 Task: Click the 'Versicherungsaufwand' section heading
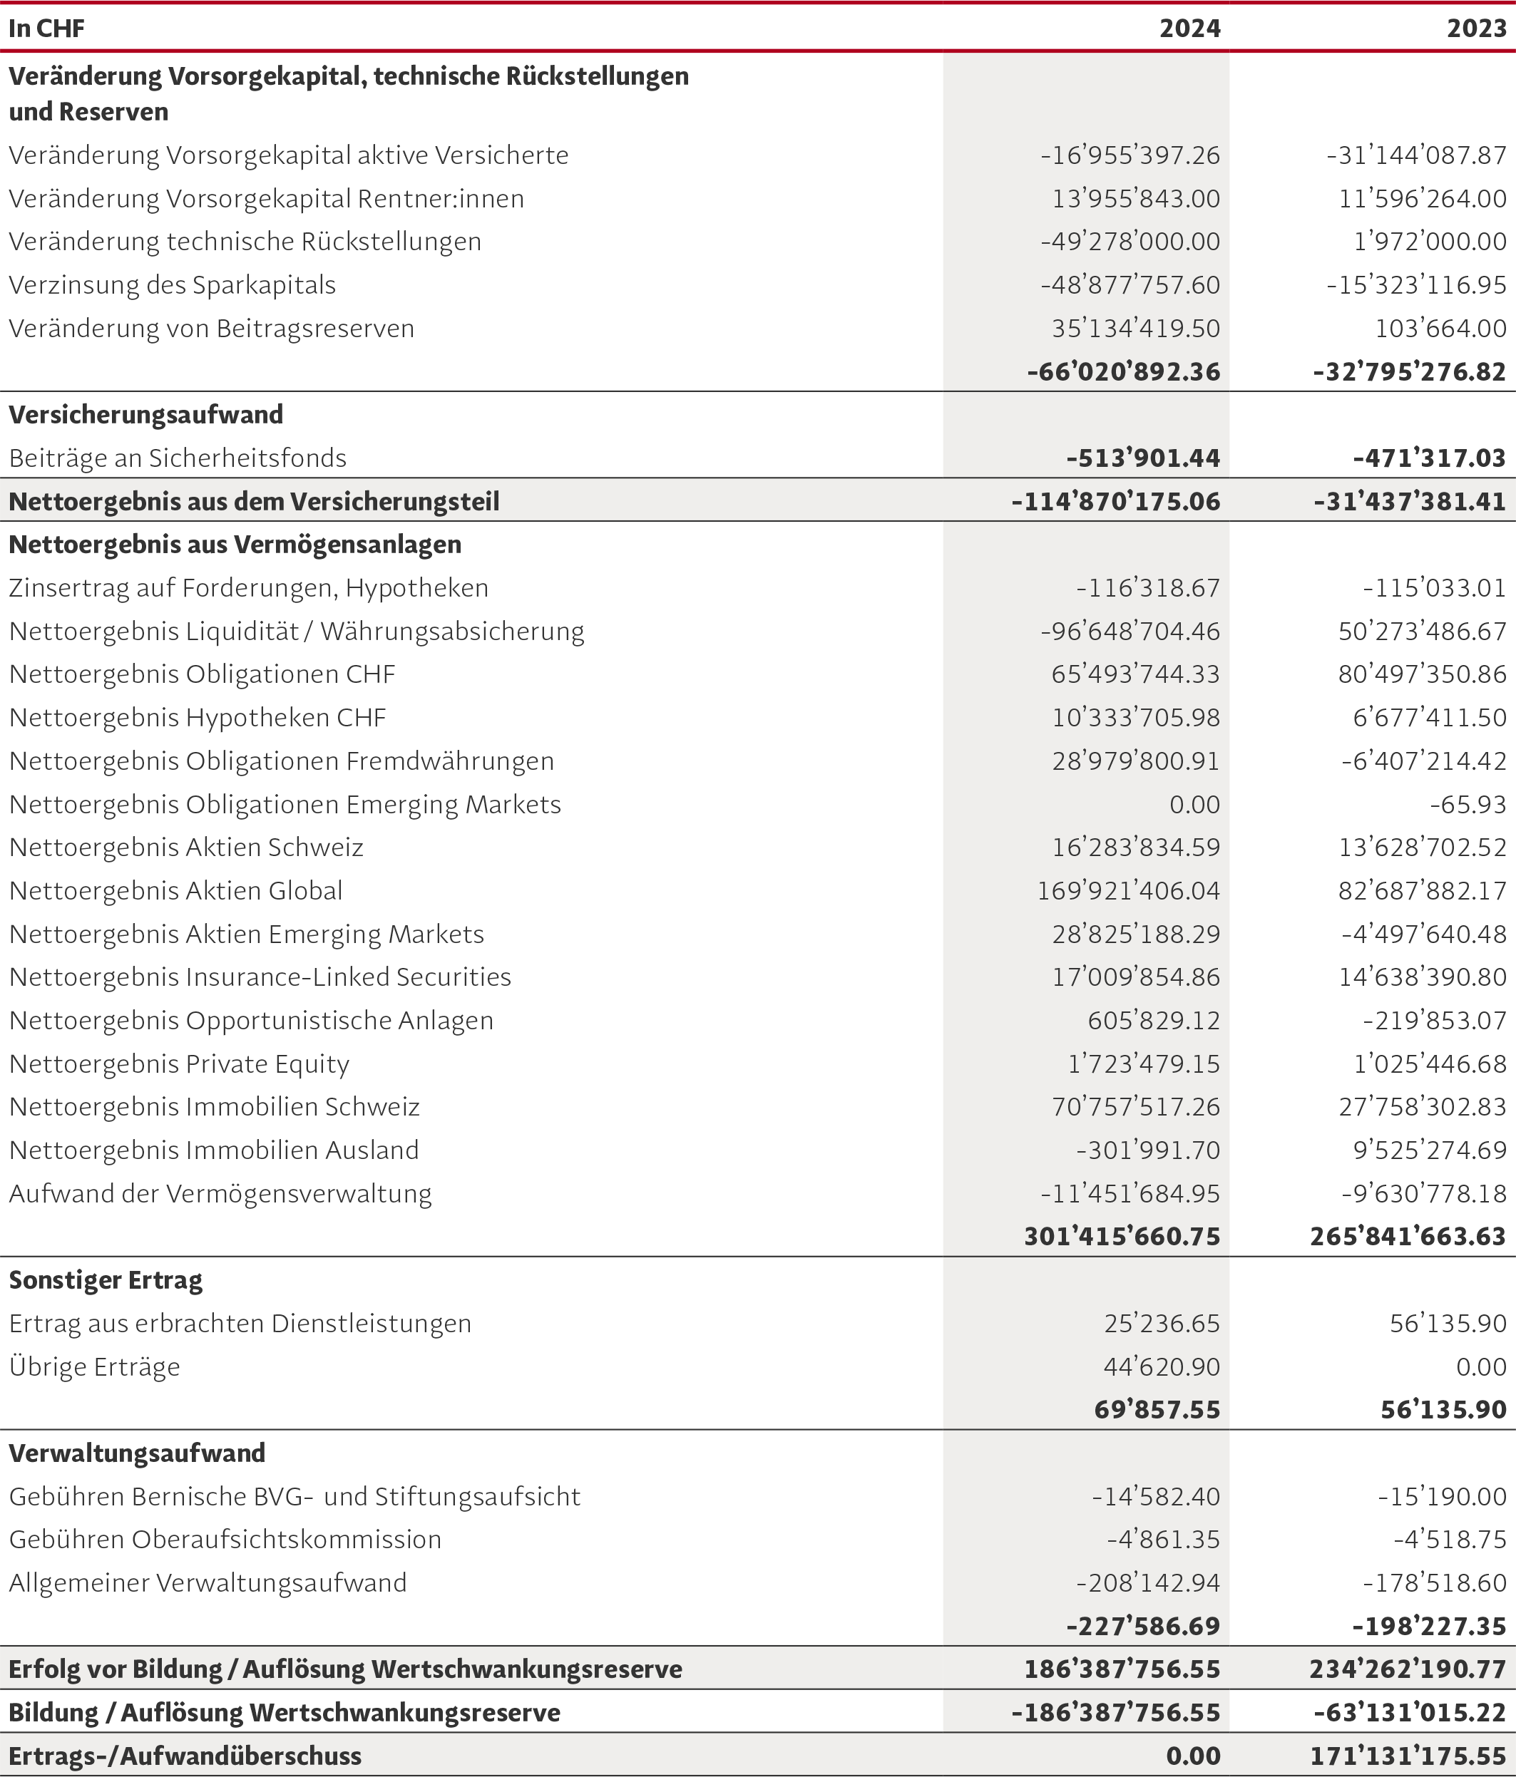(x=146, y=414)
